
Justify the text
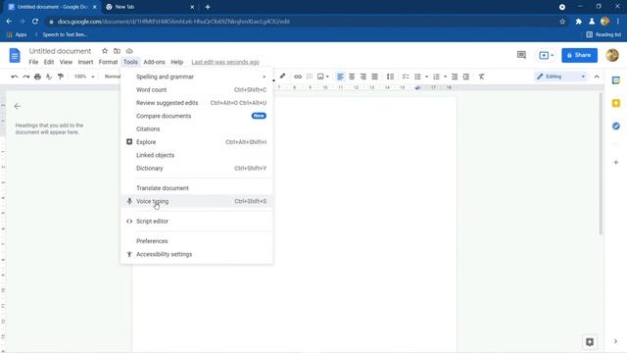click(x=374, y=76)
